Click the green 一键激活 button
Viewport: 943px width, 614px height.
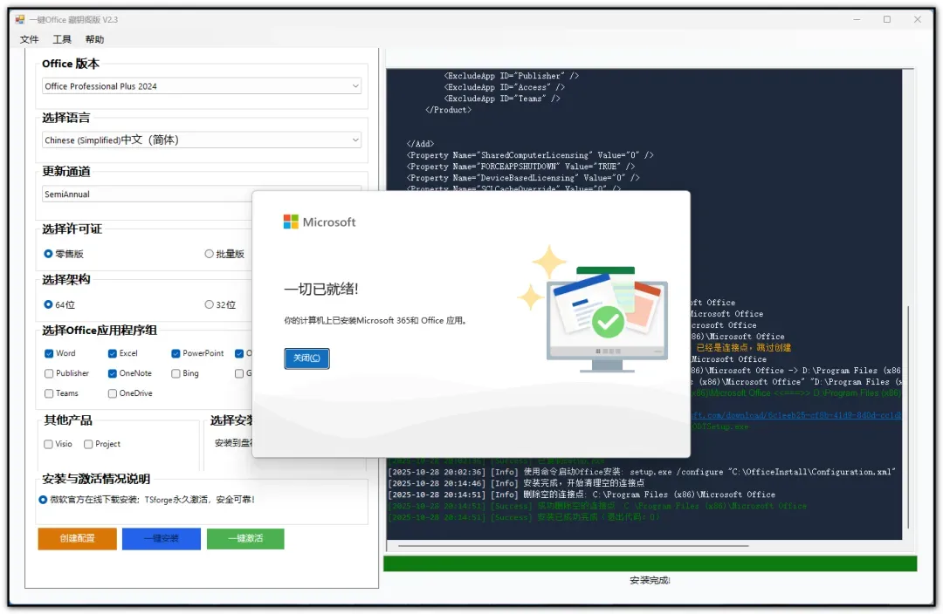coord(245,538)
